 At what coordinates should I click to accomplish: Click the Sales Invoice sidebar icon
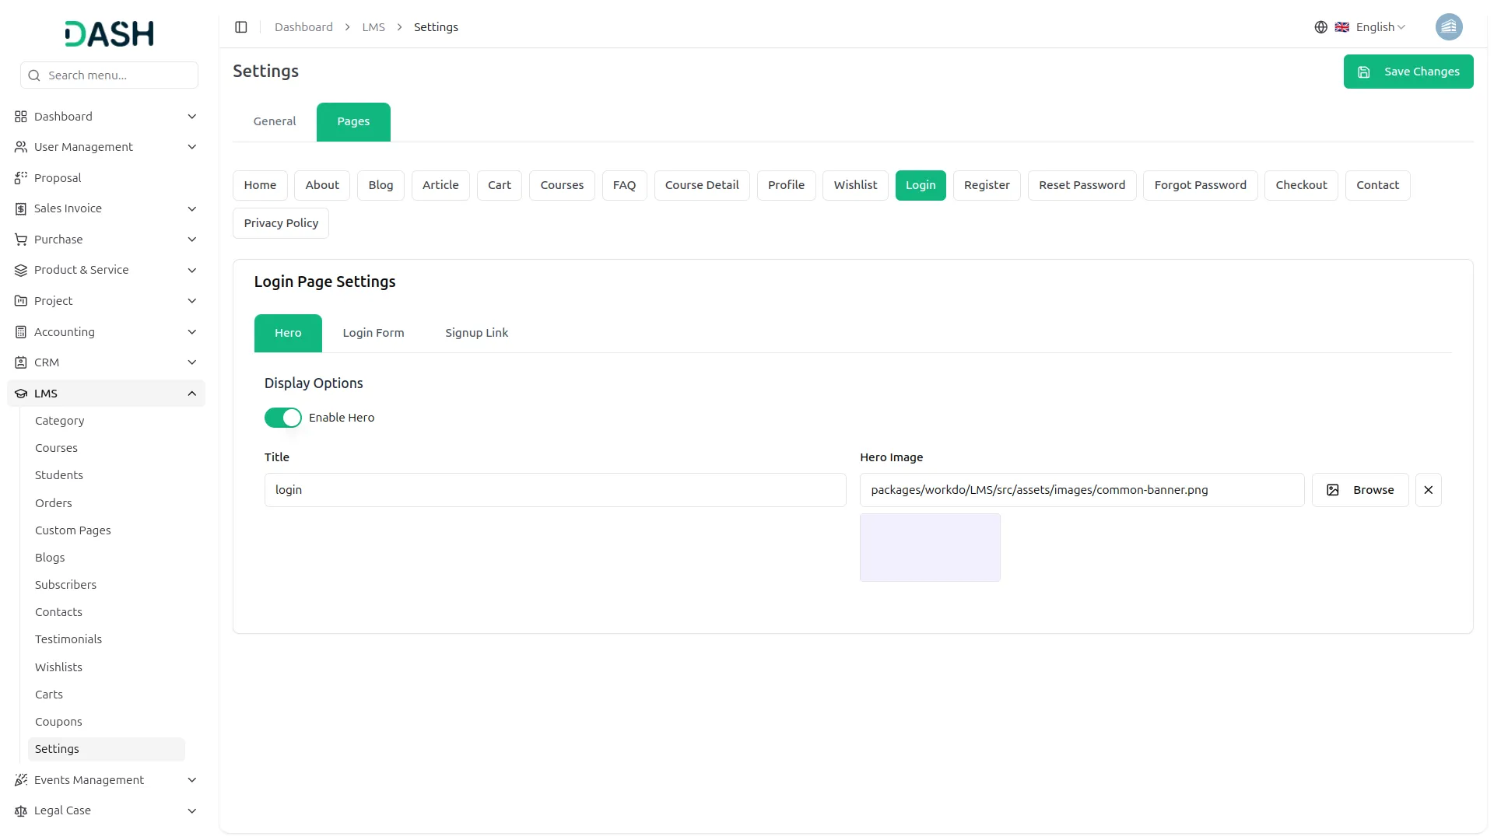(21, 208)
